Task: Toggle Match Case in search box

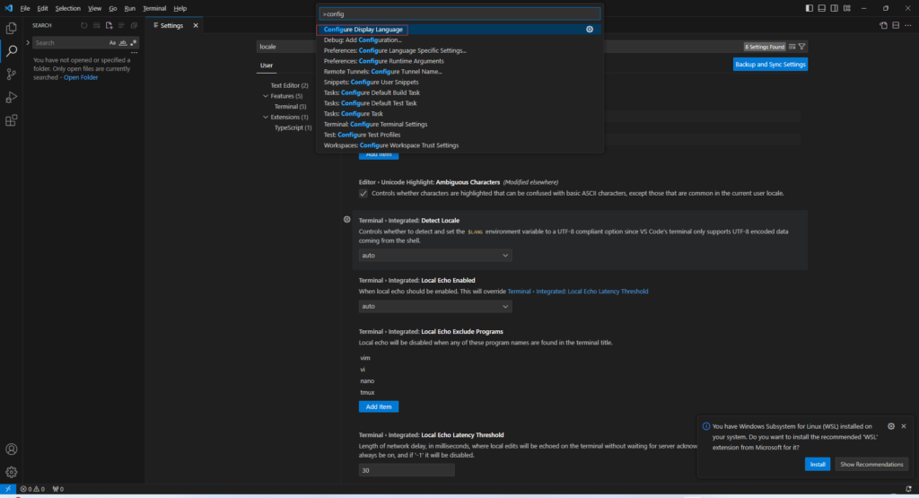Action: 112,42
